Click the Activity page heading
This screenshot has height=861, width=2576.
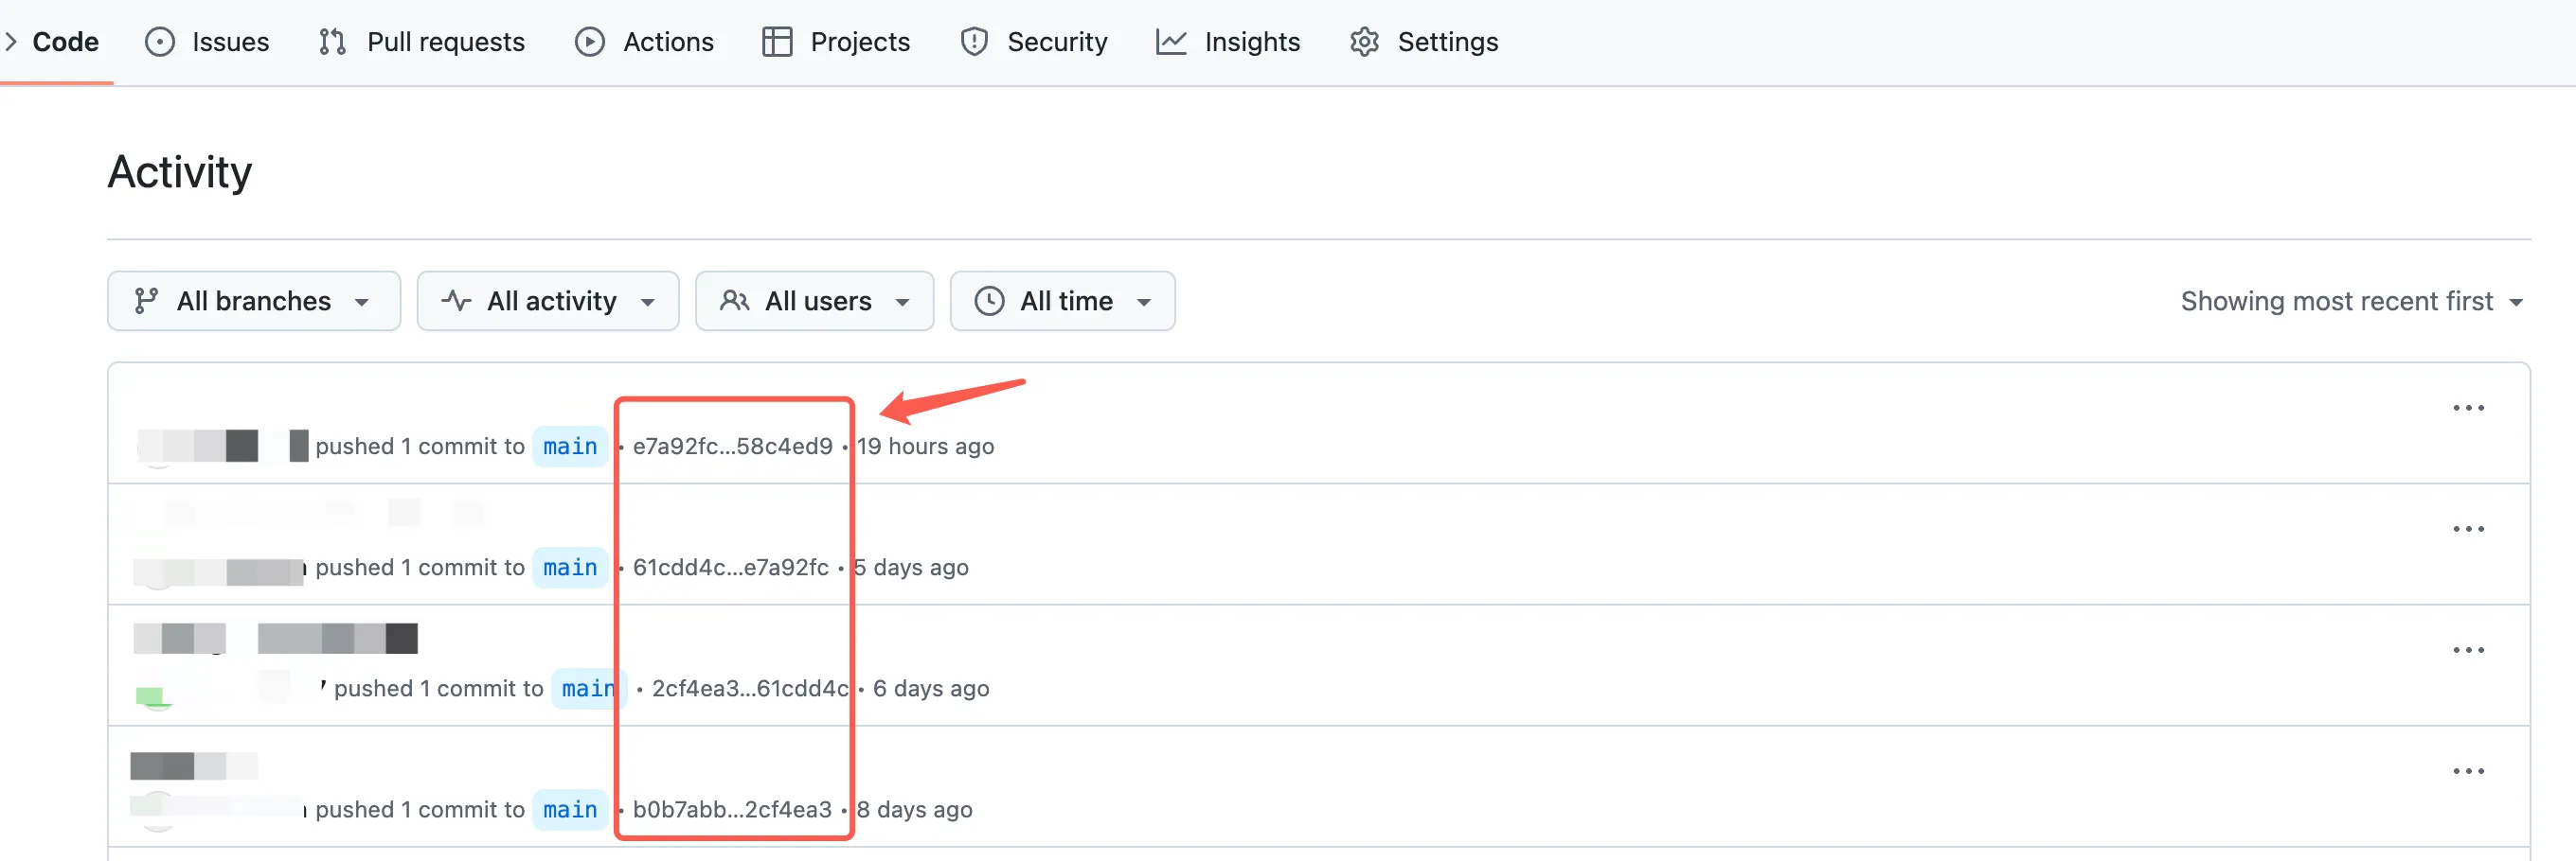[180, 172]
